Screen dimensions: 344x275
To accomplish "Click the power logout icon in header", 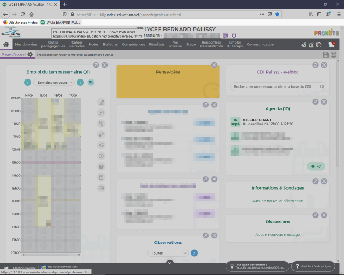I will (234, 35).
